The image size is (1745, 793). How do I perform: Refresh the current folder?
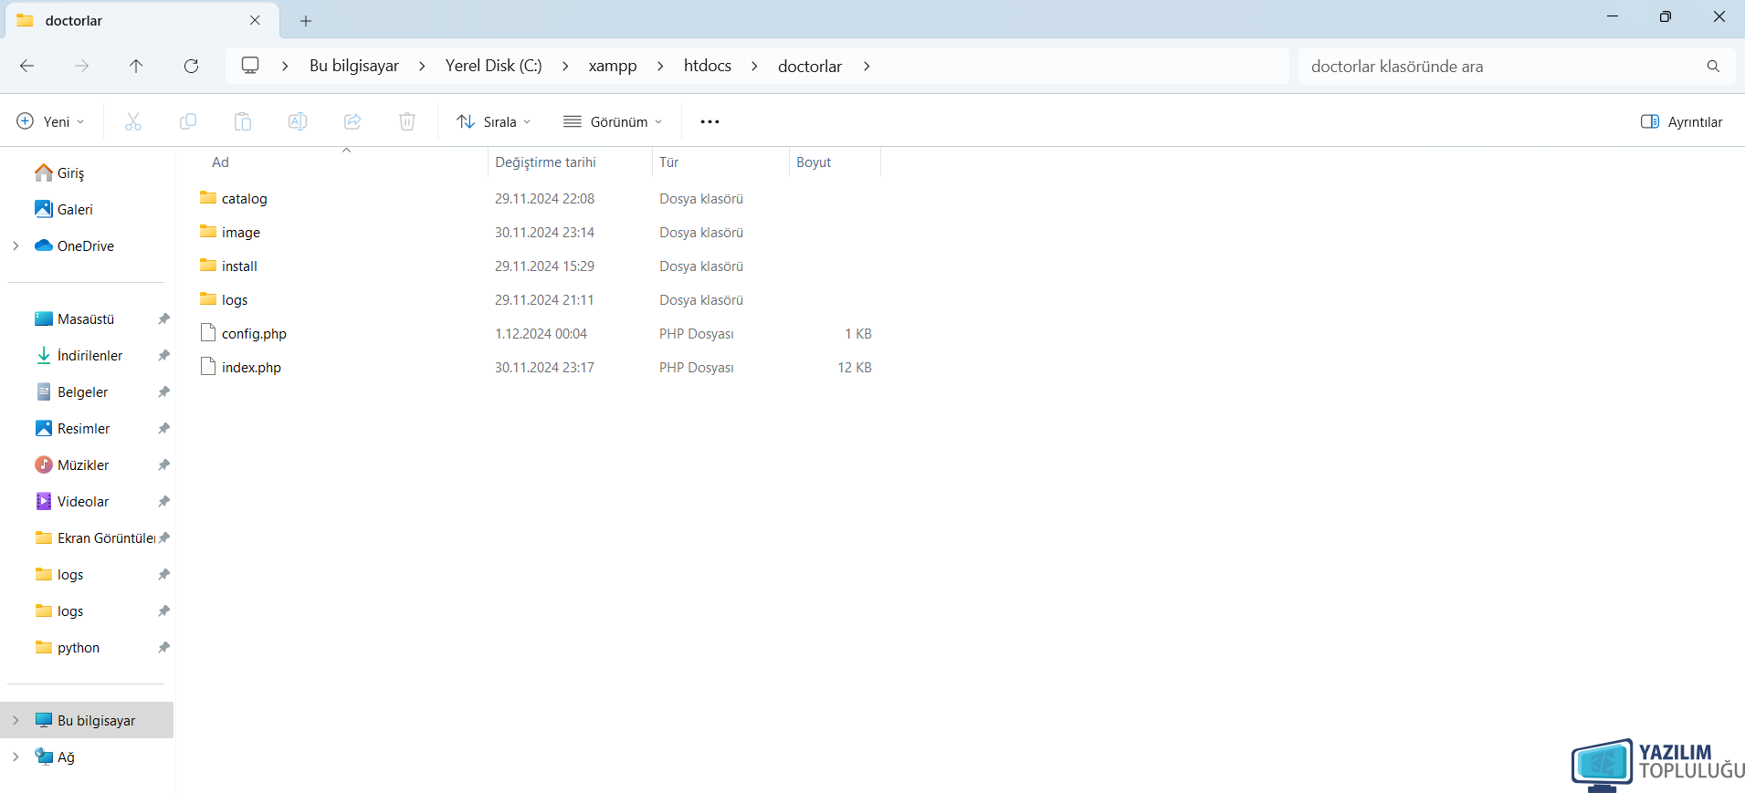pyautogui.click(x=191, y=66)
